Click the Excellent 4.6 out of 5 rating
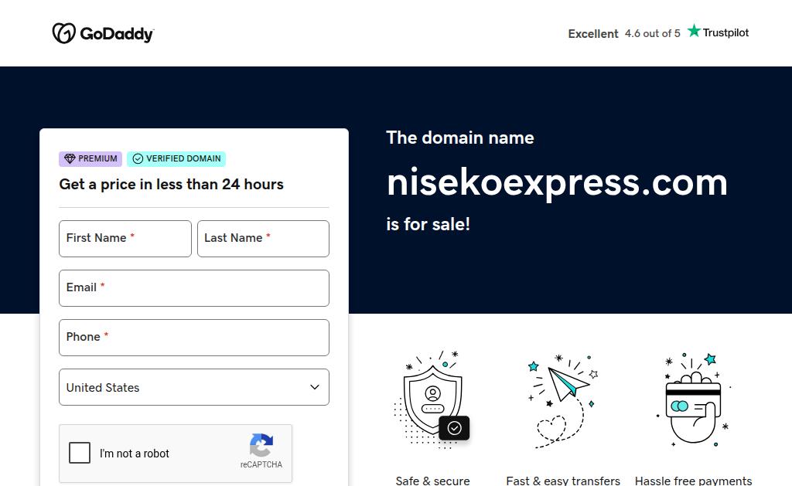Screen dimensions: 792x486 [624, 33]
